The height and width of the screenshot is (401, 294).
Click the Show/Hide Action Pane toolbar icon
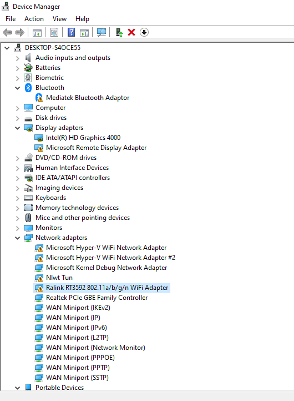coord(84,32)
